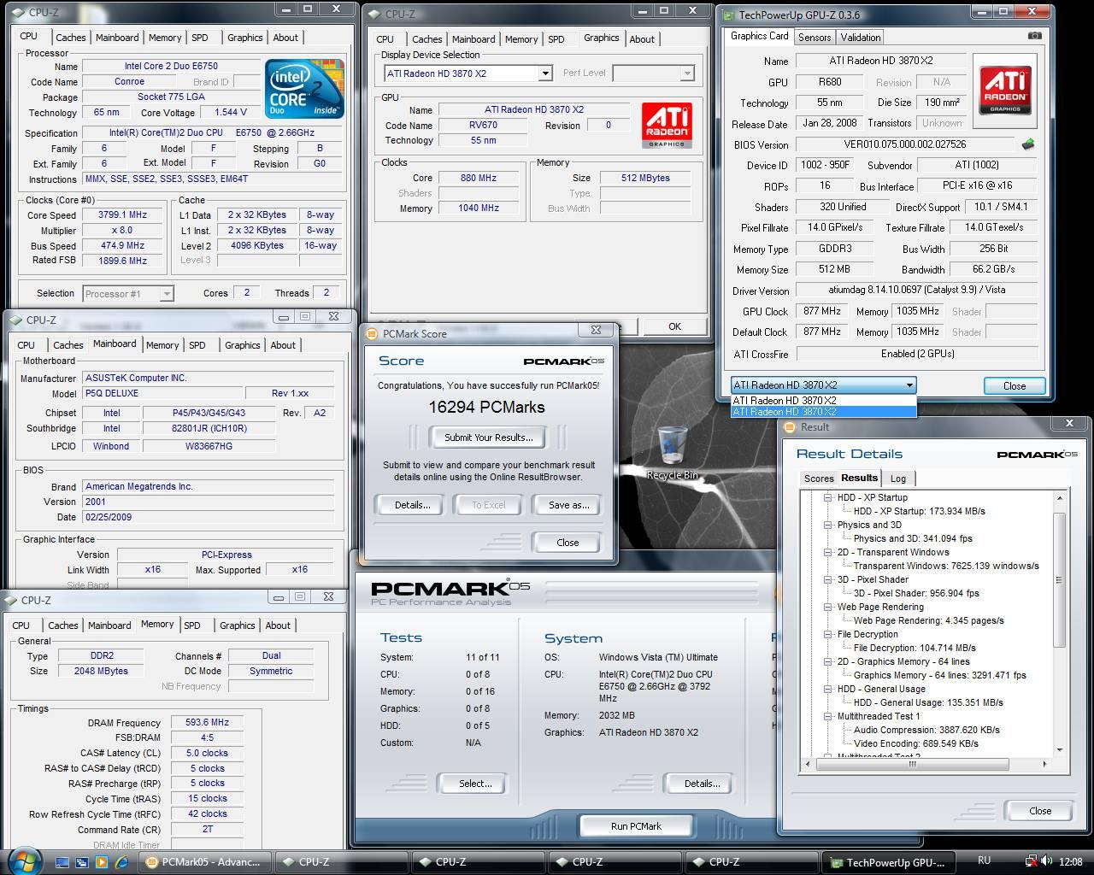Open the Display Device Selection dropdown
The height and width of the screenshot is (875, 1094).
tap(545, 73)
